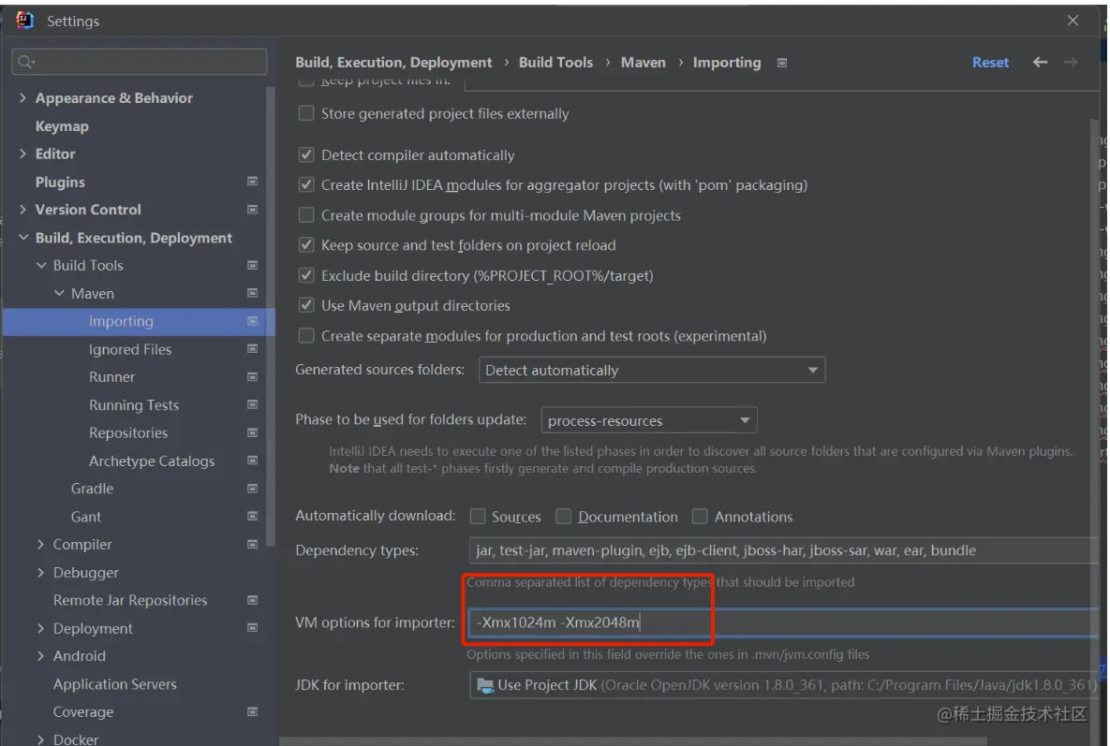Enable Store generated project files externally
This screenshot has height=746, width=1110.
(306, 113)
